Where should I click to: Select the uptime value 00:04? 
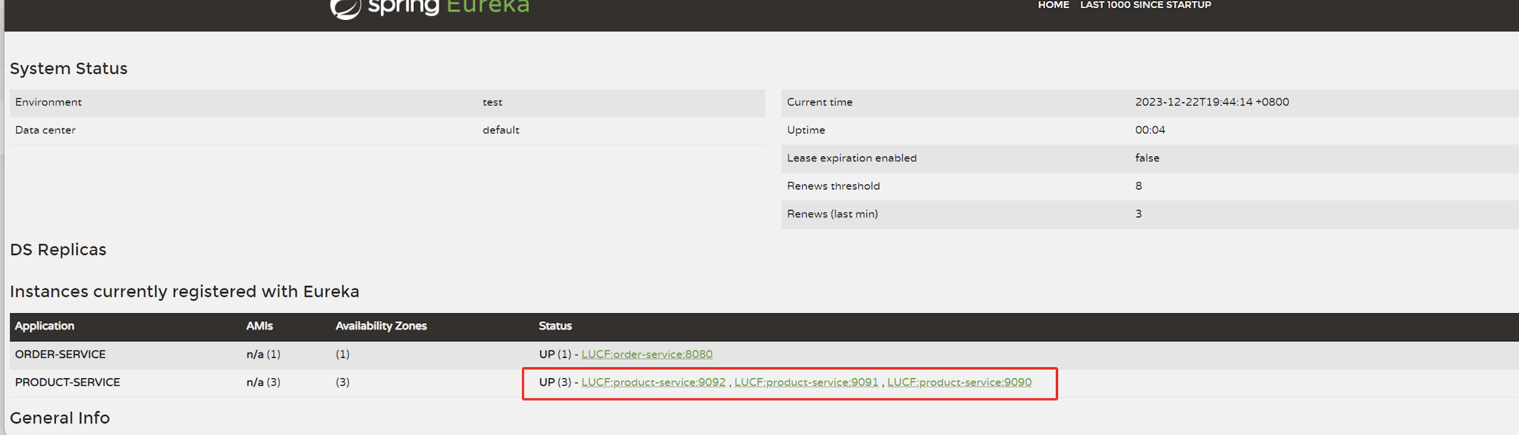(1149, 130)
